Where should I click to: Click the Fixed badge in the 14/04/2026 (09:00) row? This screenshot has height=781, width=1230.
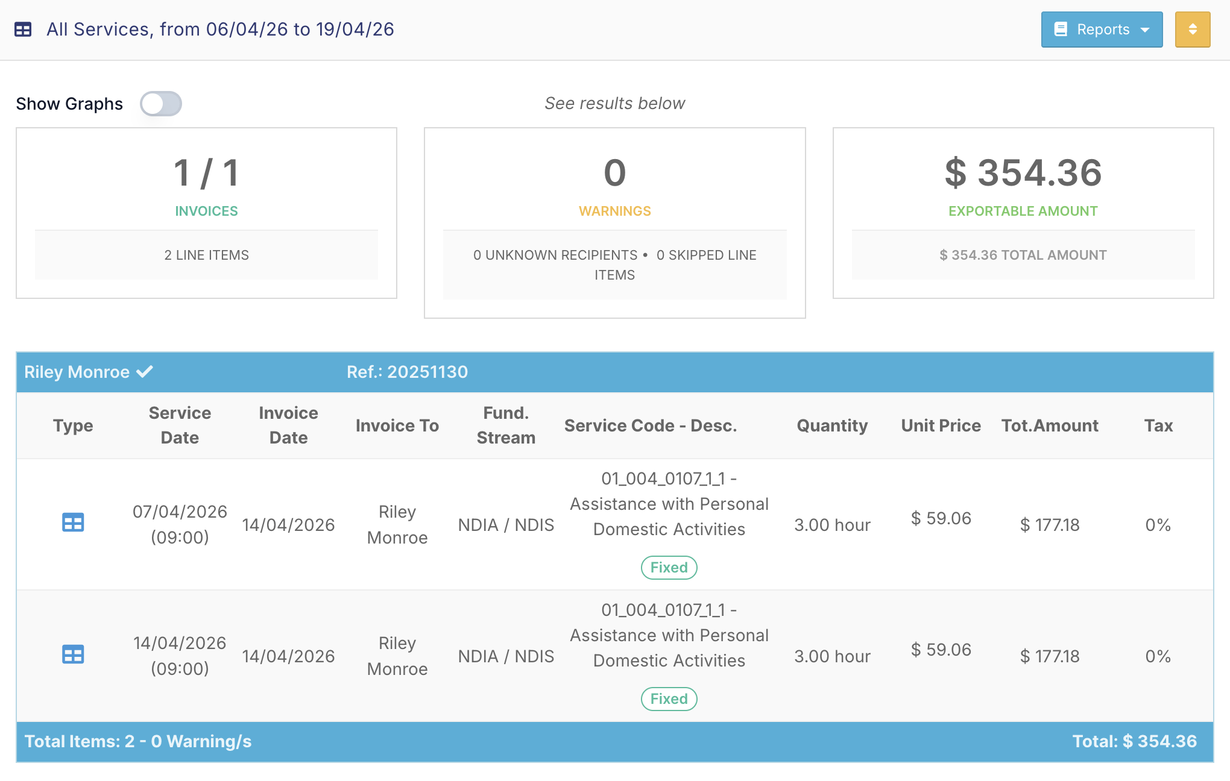[669, 699]
